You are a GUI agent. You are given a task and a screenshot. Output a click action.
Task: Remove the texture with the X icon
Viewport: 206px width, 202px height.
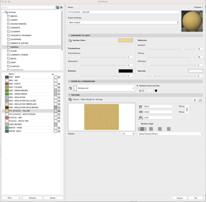(195, 100)
